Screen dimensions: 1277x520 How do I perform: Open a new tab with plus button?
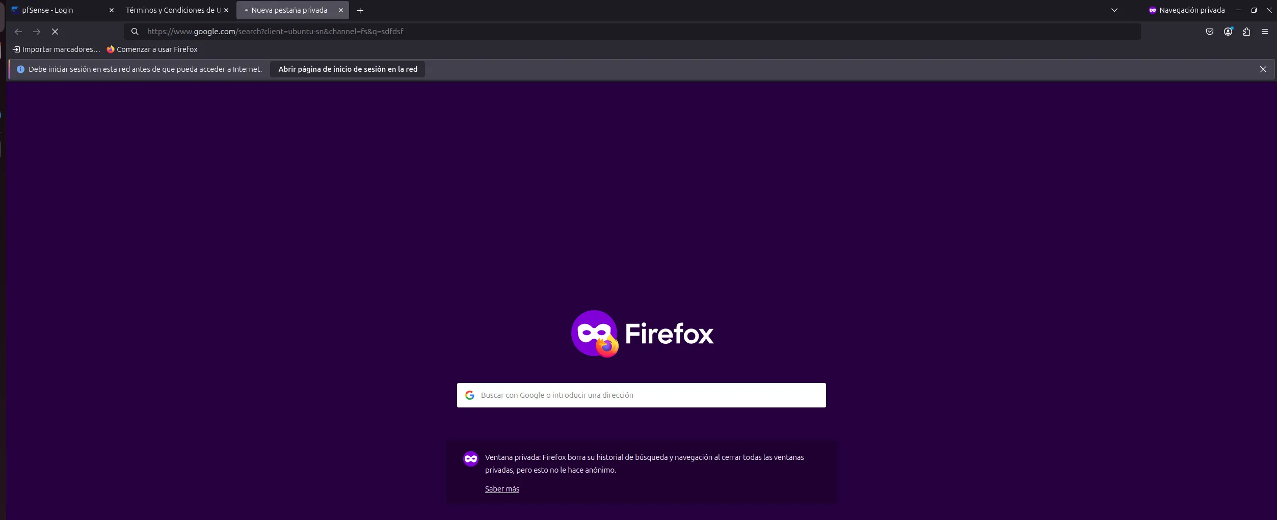[360, 10]
